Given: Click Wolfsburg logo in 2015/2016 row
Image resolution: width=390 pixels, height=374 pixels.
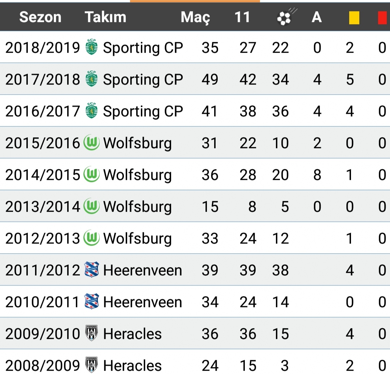Looking at the screenshot, I should coord(91,143).
